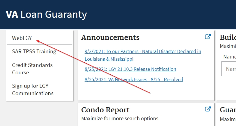Click the subtitle under the Build heading

228,46
